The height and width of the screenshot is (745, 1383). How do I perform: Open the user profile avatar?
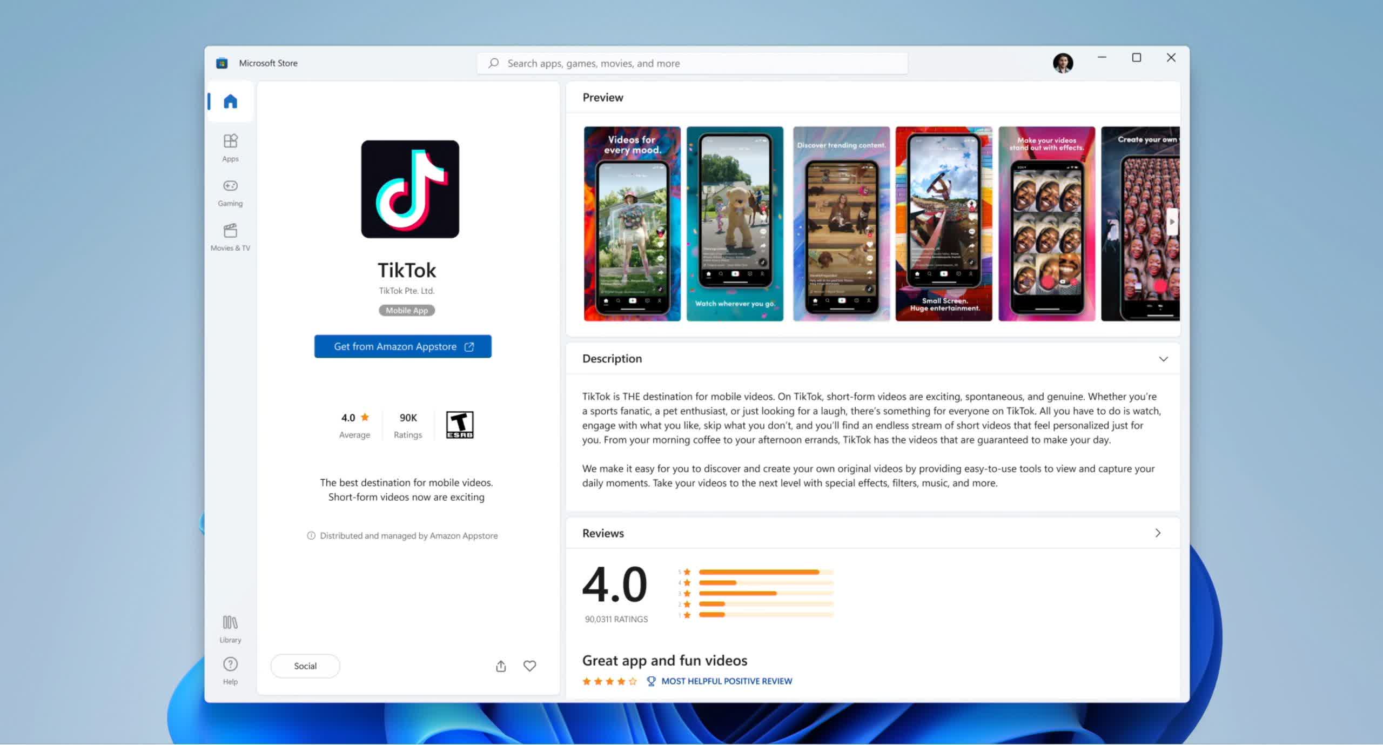pyautogui.click(x=1063, y=63)
